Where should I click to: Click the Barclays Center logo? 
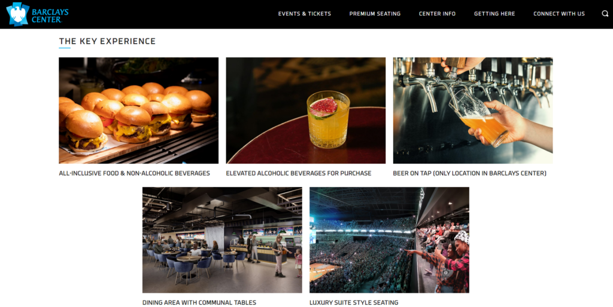click(x=37, y=14)
